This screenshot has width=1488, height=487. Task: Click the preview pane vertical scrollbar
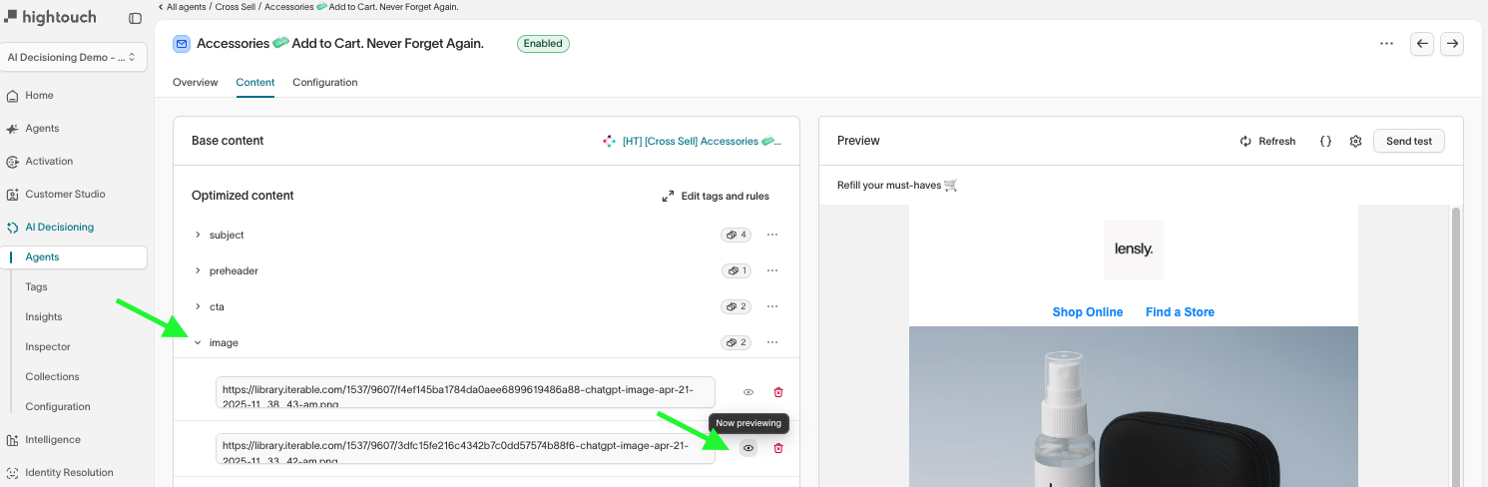[1455, 339]
